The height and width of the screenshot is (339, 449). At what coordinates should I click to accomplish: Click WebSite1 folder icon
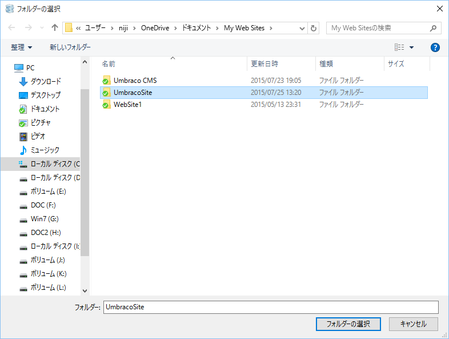click(106, 105)
